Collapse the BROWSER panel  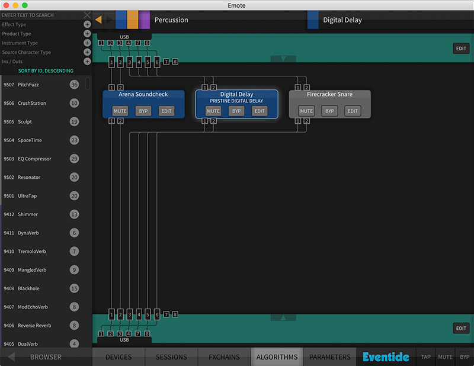(11, 357)
